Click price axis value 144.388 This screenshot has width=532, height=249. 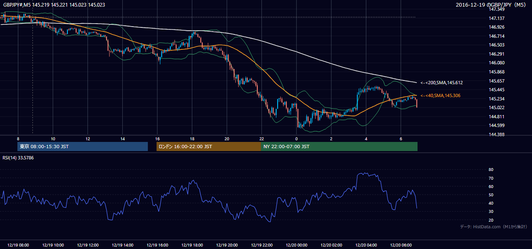point(497,134)
